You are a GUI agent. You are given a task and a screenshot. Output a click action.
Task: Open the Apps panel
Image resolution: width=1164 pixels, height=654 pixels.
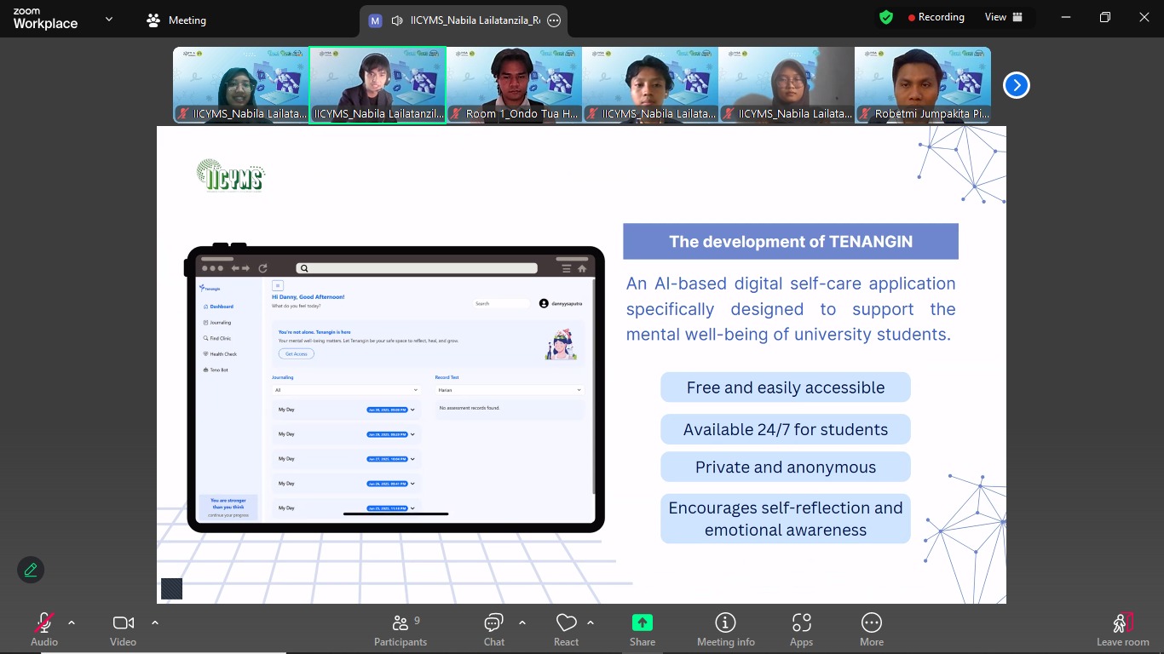(801, 630)
